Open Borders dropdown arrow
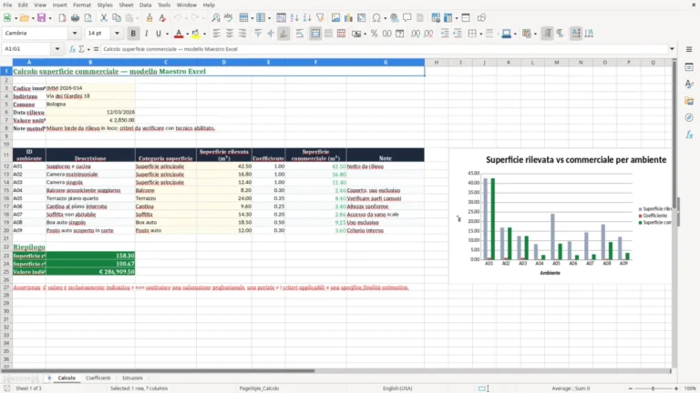The height and width of the screenshot is (393, 700). (x=481, y=34)
